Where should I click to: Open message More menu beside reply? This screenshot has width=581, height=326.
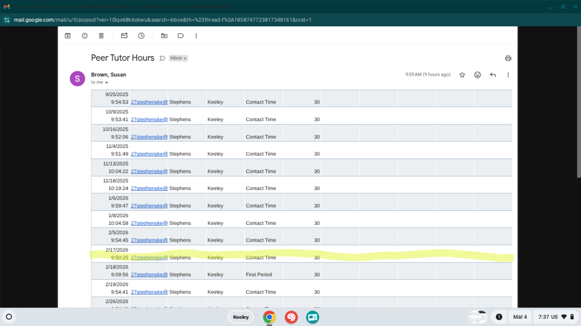[508, 75]
